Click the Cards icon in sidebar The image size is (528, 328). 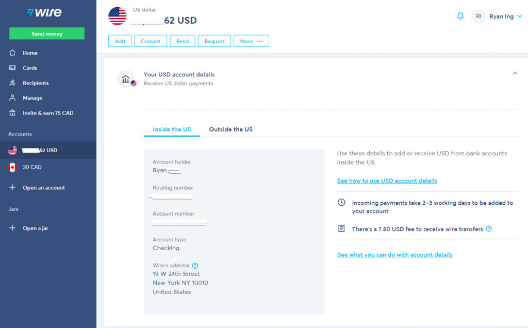(x=12, y=68)
